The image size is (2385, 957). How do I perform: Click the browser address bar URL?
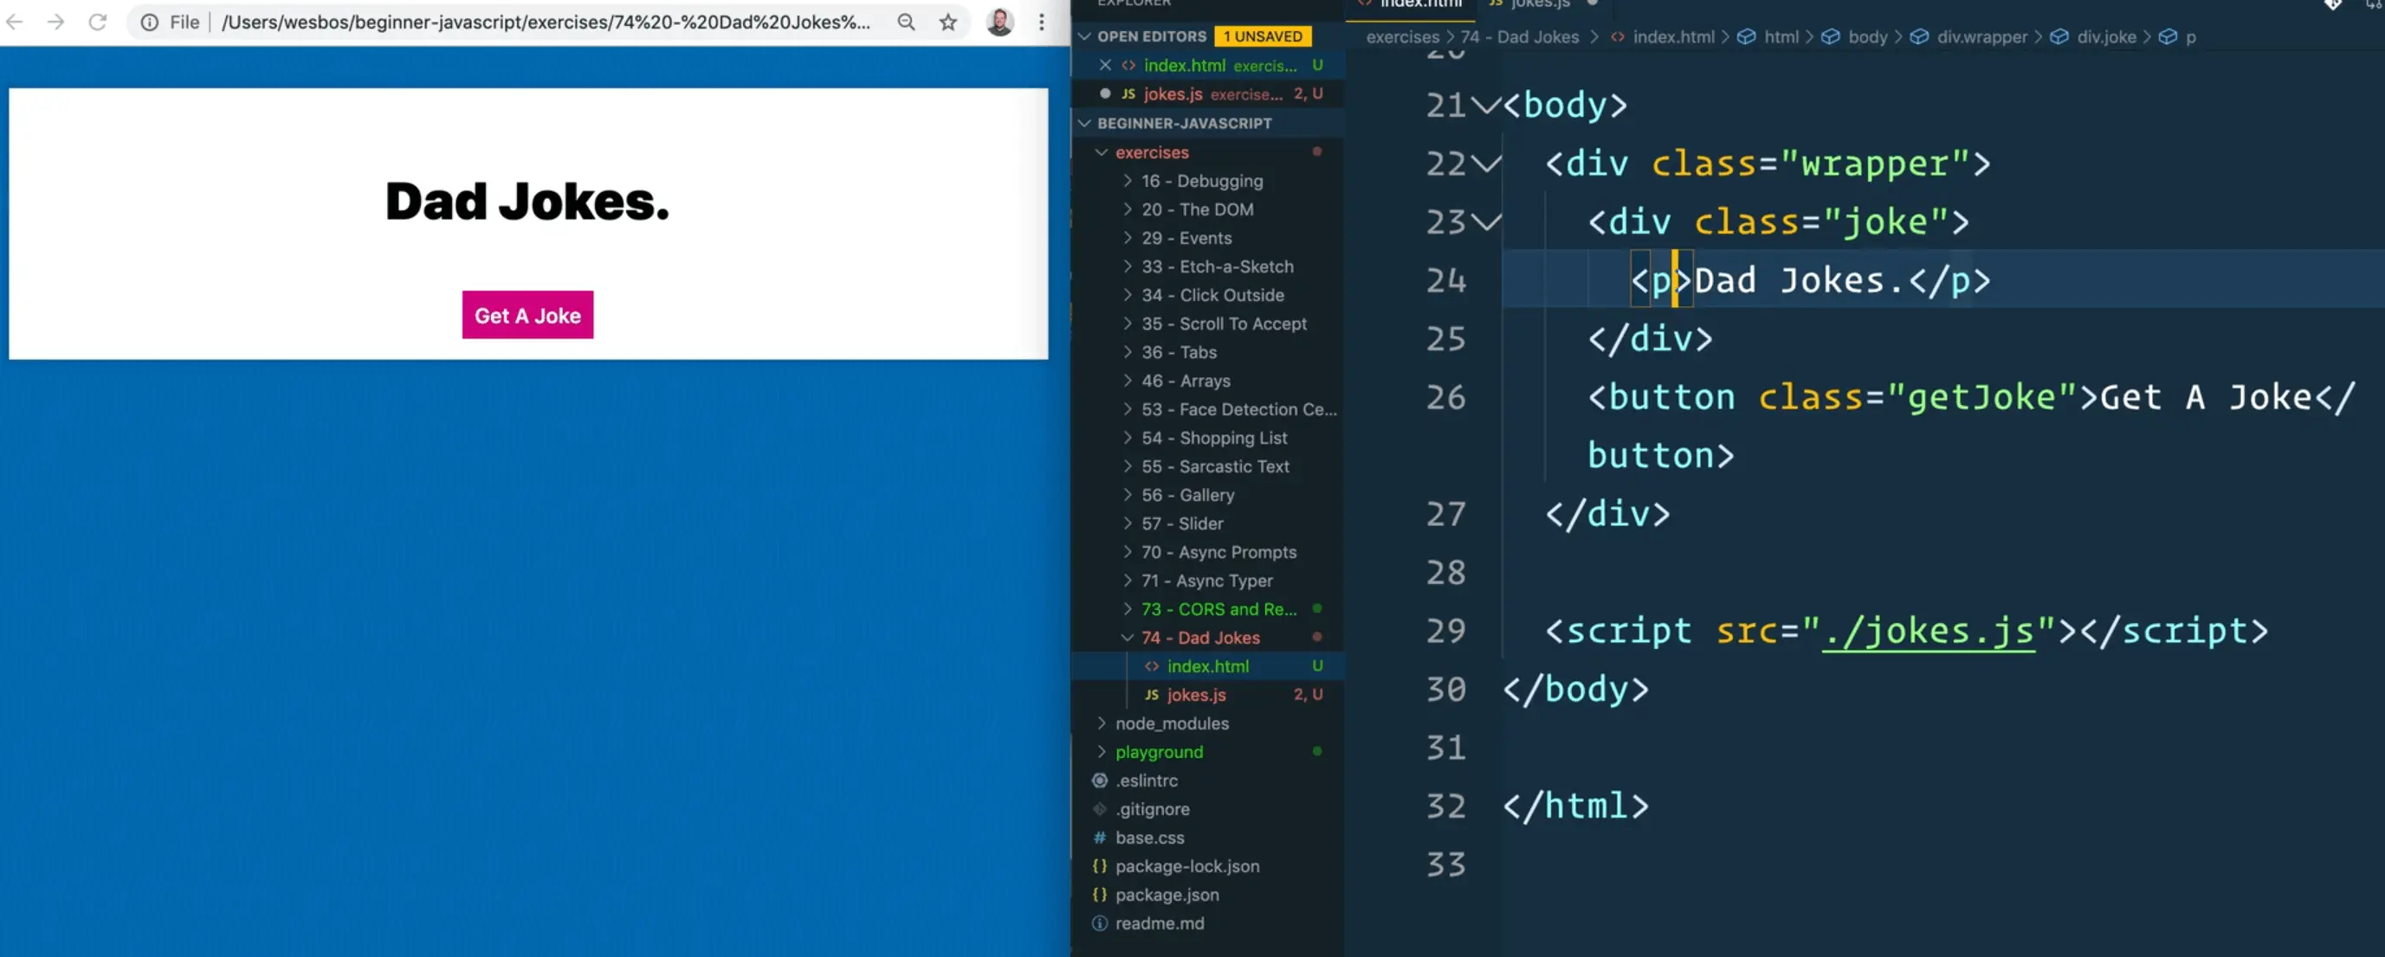(546, 22)
